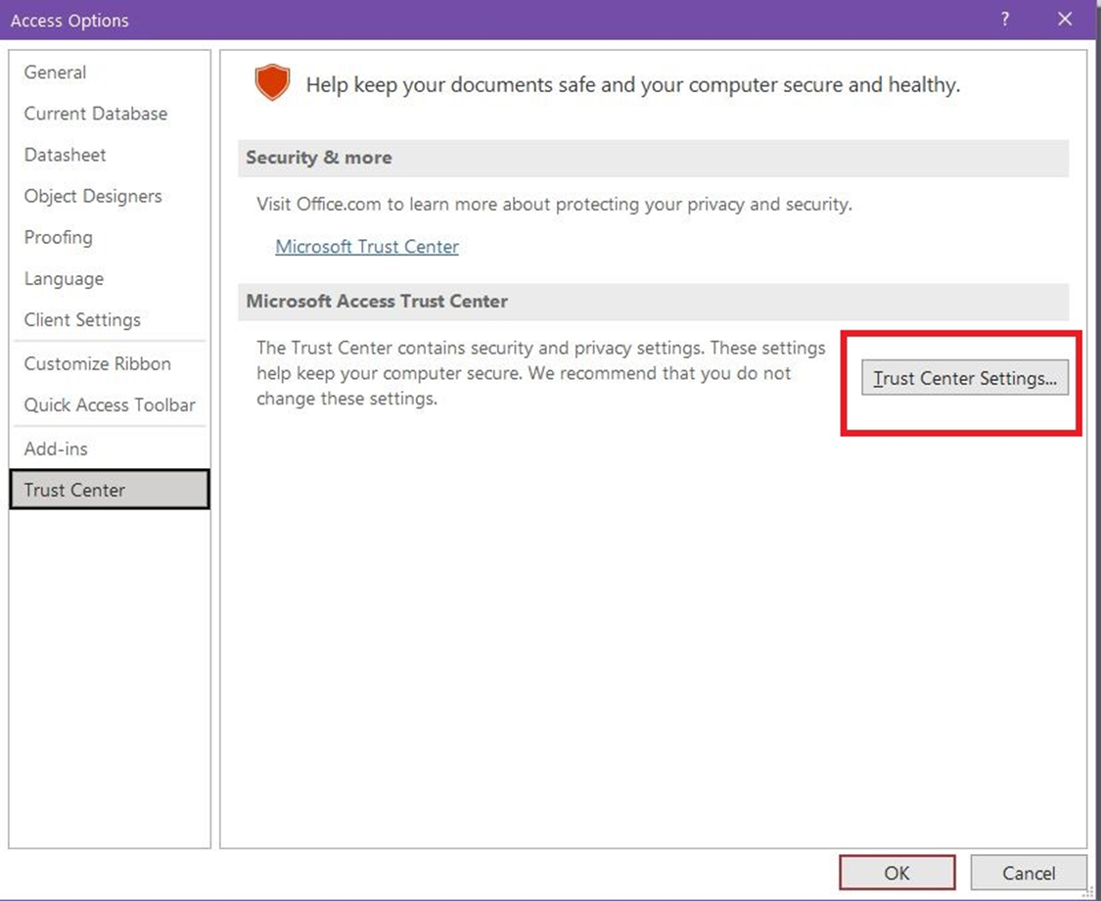This screenshot has height=901, width=1101.
Task: Go to Datasheet options
Action: click(x=110, y=155)
